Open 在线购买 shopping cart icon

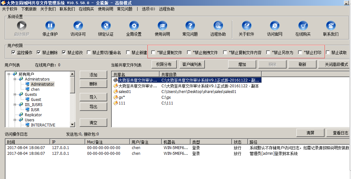point(303,26)
